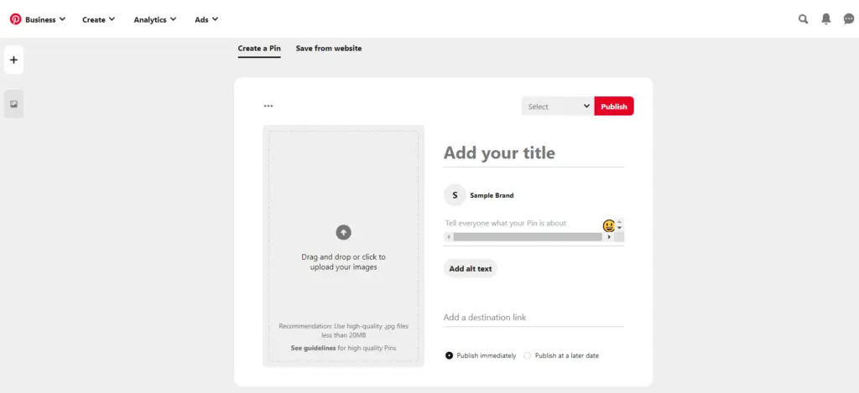Click the Pinterest logo icon

15,19
